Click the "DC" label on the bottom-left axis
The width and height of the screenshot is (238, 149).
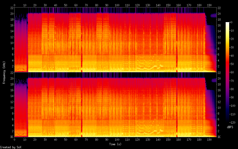(11, 137)
